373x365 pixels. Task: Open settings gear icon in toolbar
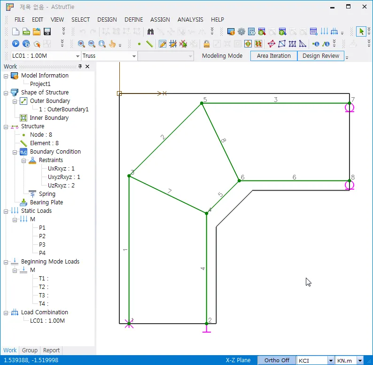(x=241, y=31)
